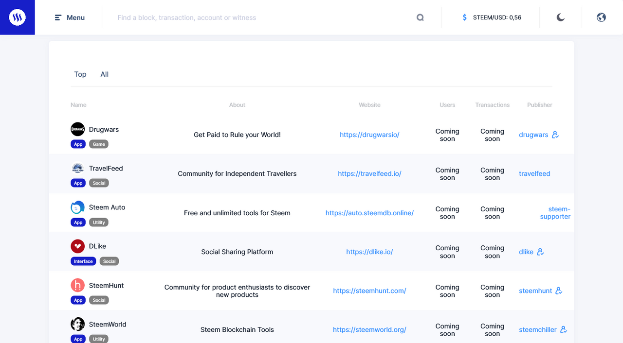
Task: Open the https://travelfeed.io/ link
Action: [369, 174]
